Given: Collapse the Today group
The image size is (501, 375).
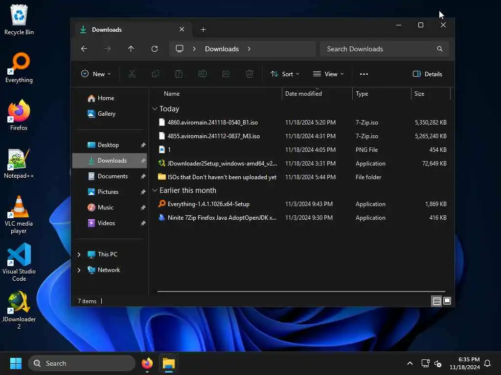Looking at the screenshot, I should coord(155,109).
